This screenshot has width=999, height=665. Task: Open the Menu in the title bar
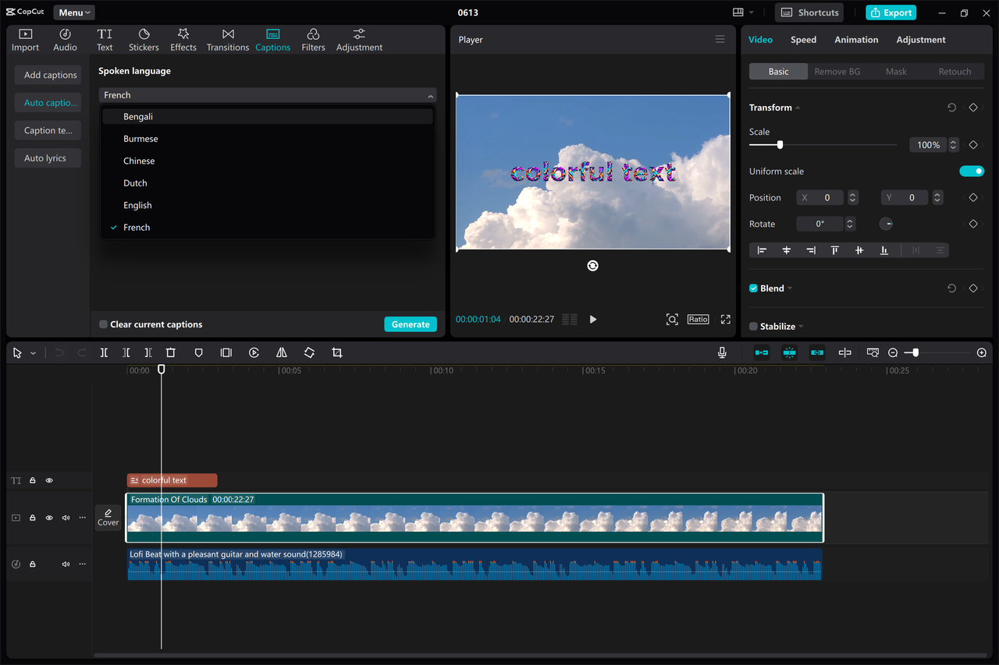(x=73, y=12)
